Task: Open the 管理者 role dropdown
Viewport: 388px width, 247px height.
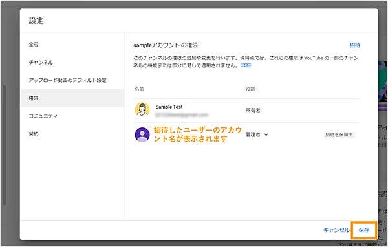Action: [257, 134]
